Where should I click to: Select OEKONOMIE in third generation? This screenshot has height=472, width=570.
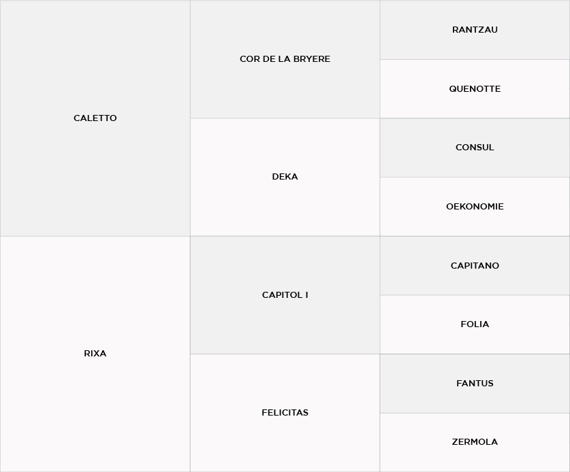tap(475, 207)
